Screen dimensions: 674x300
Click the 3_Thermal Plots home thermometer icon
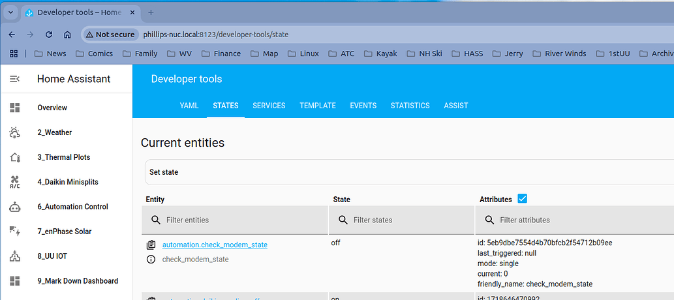(14, 157)
